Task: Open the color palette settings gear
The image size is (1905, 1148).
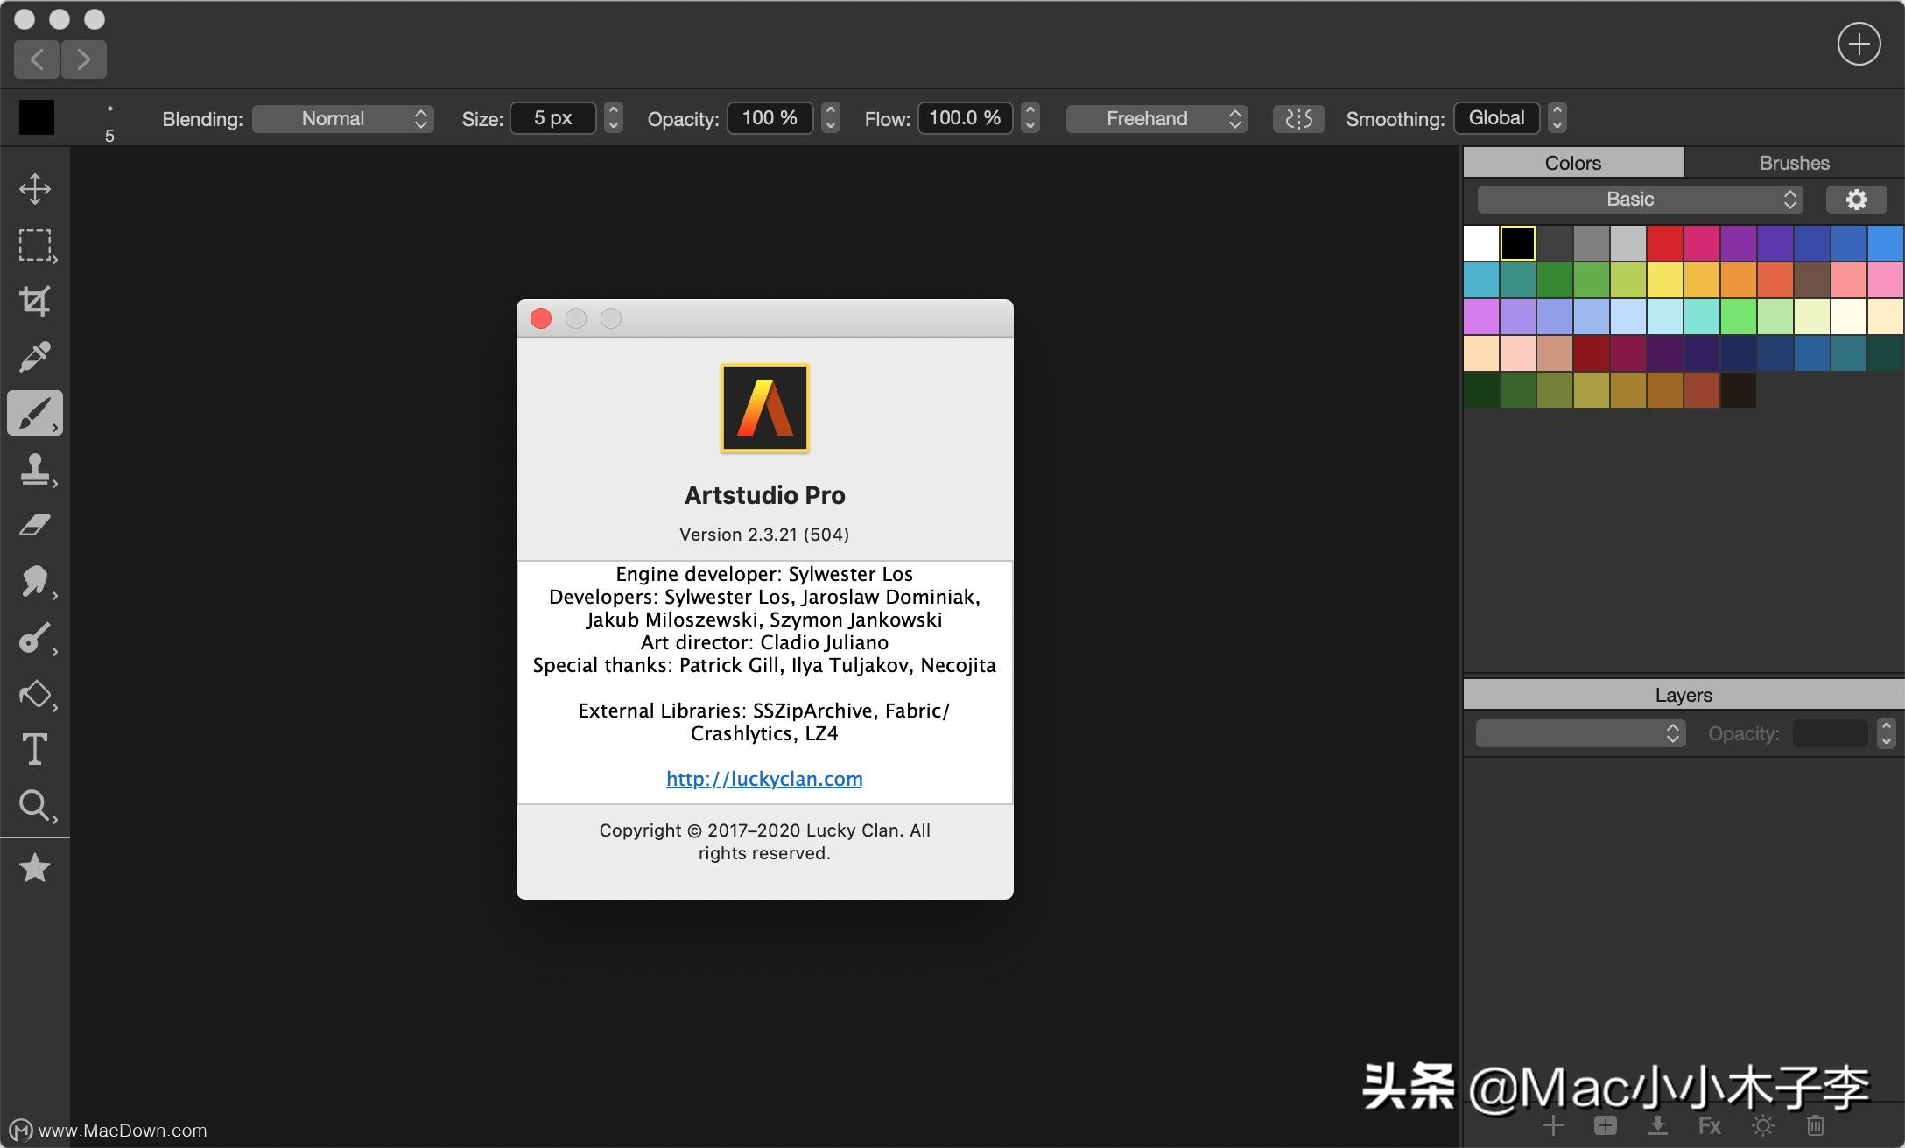Action: tap(1856, 199)
